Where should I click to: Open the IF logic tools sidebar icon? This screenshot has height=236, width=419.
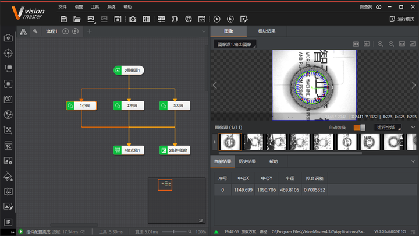(8, 222)
